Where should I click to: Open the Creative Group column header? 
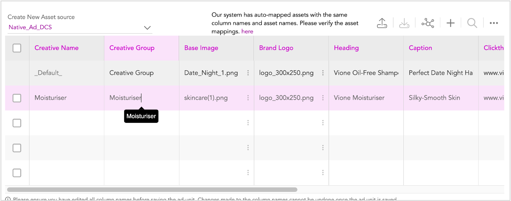click(132, 48)
